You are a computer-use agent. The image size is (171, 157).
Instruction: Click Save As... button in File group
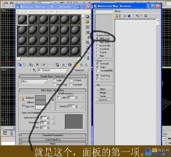pyautogui.click(x=104, y=100)
